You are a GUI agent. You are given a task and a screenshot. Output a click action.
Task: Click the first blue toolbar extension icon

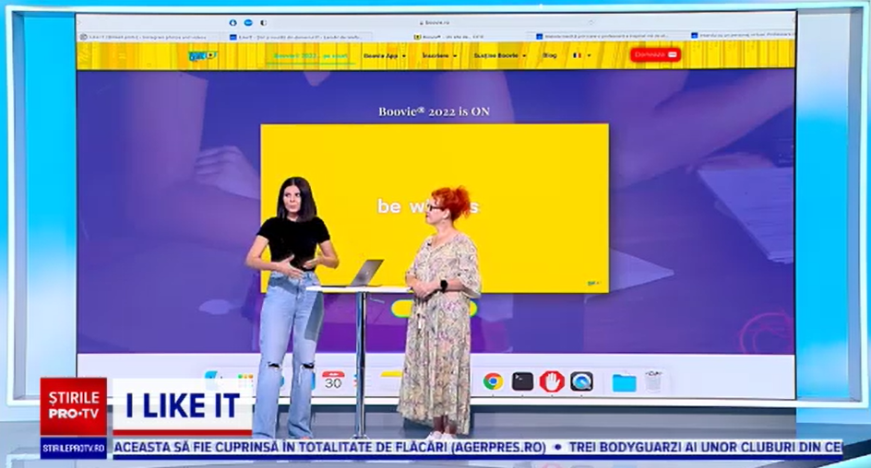coord(233,23)
